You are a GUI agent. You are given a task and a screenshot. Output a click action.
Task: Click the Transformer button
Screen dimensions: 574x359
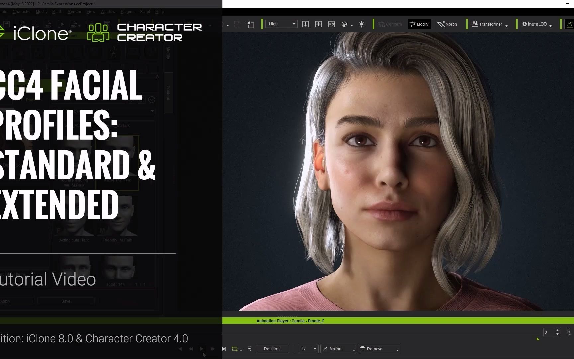[x=487, y=24]
